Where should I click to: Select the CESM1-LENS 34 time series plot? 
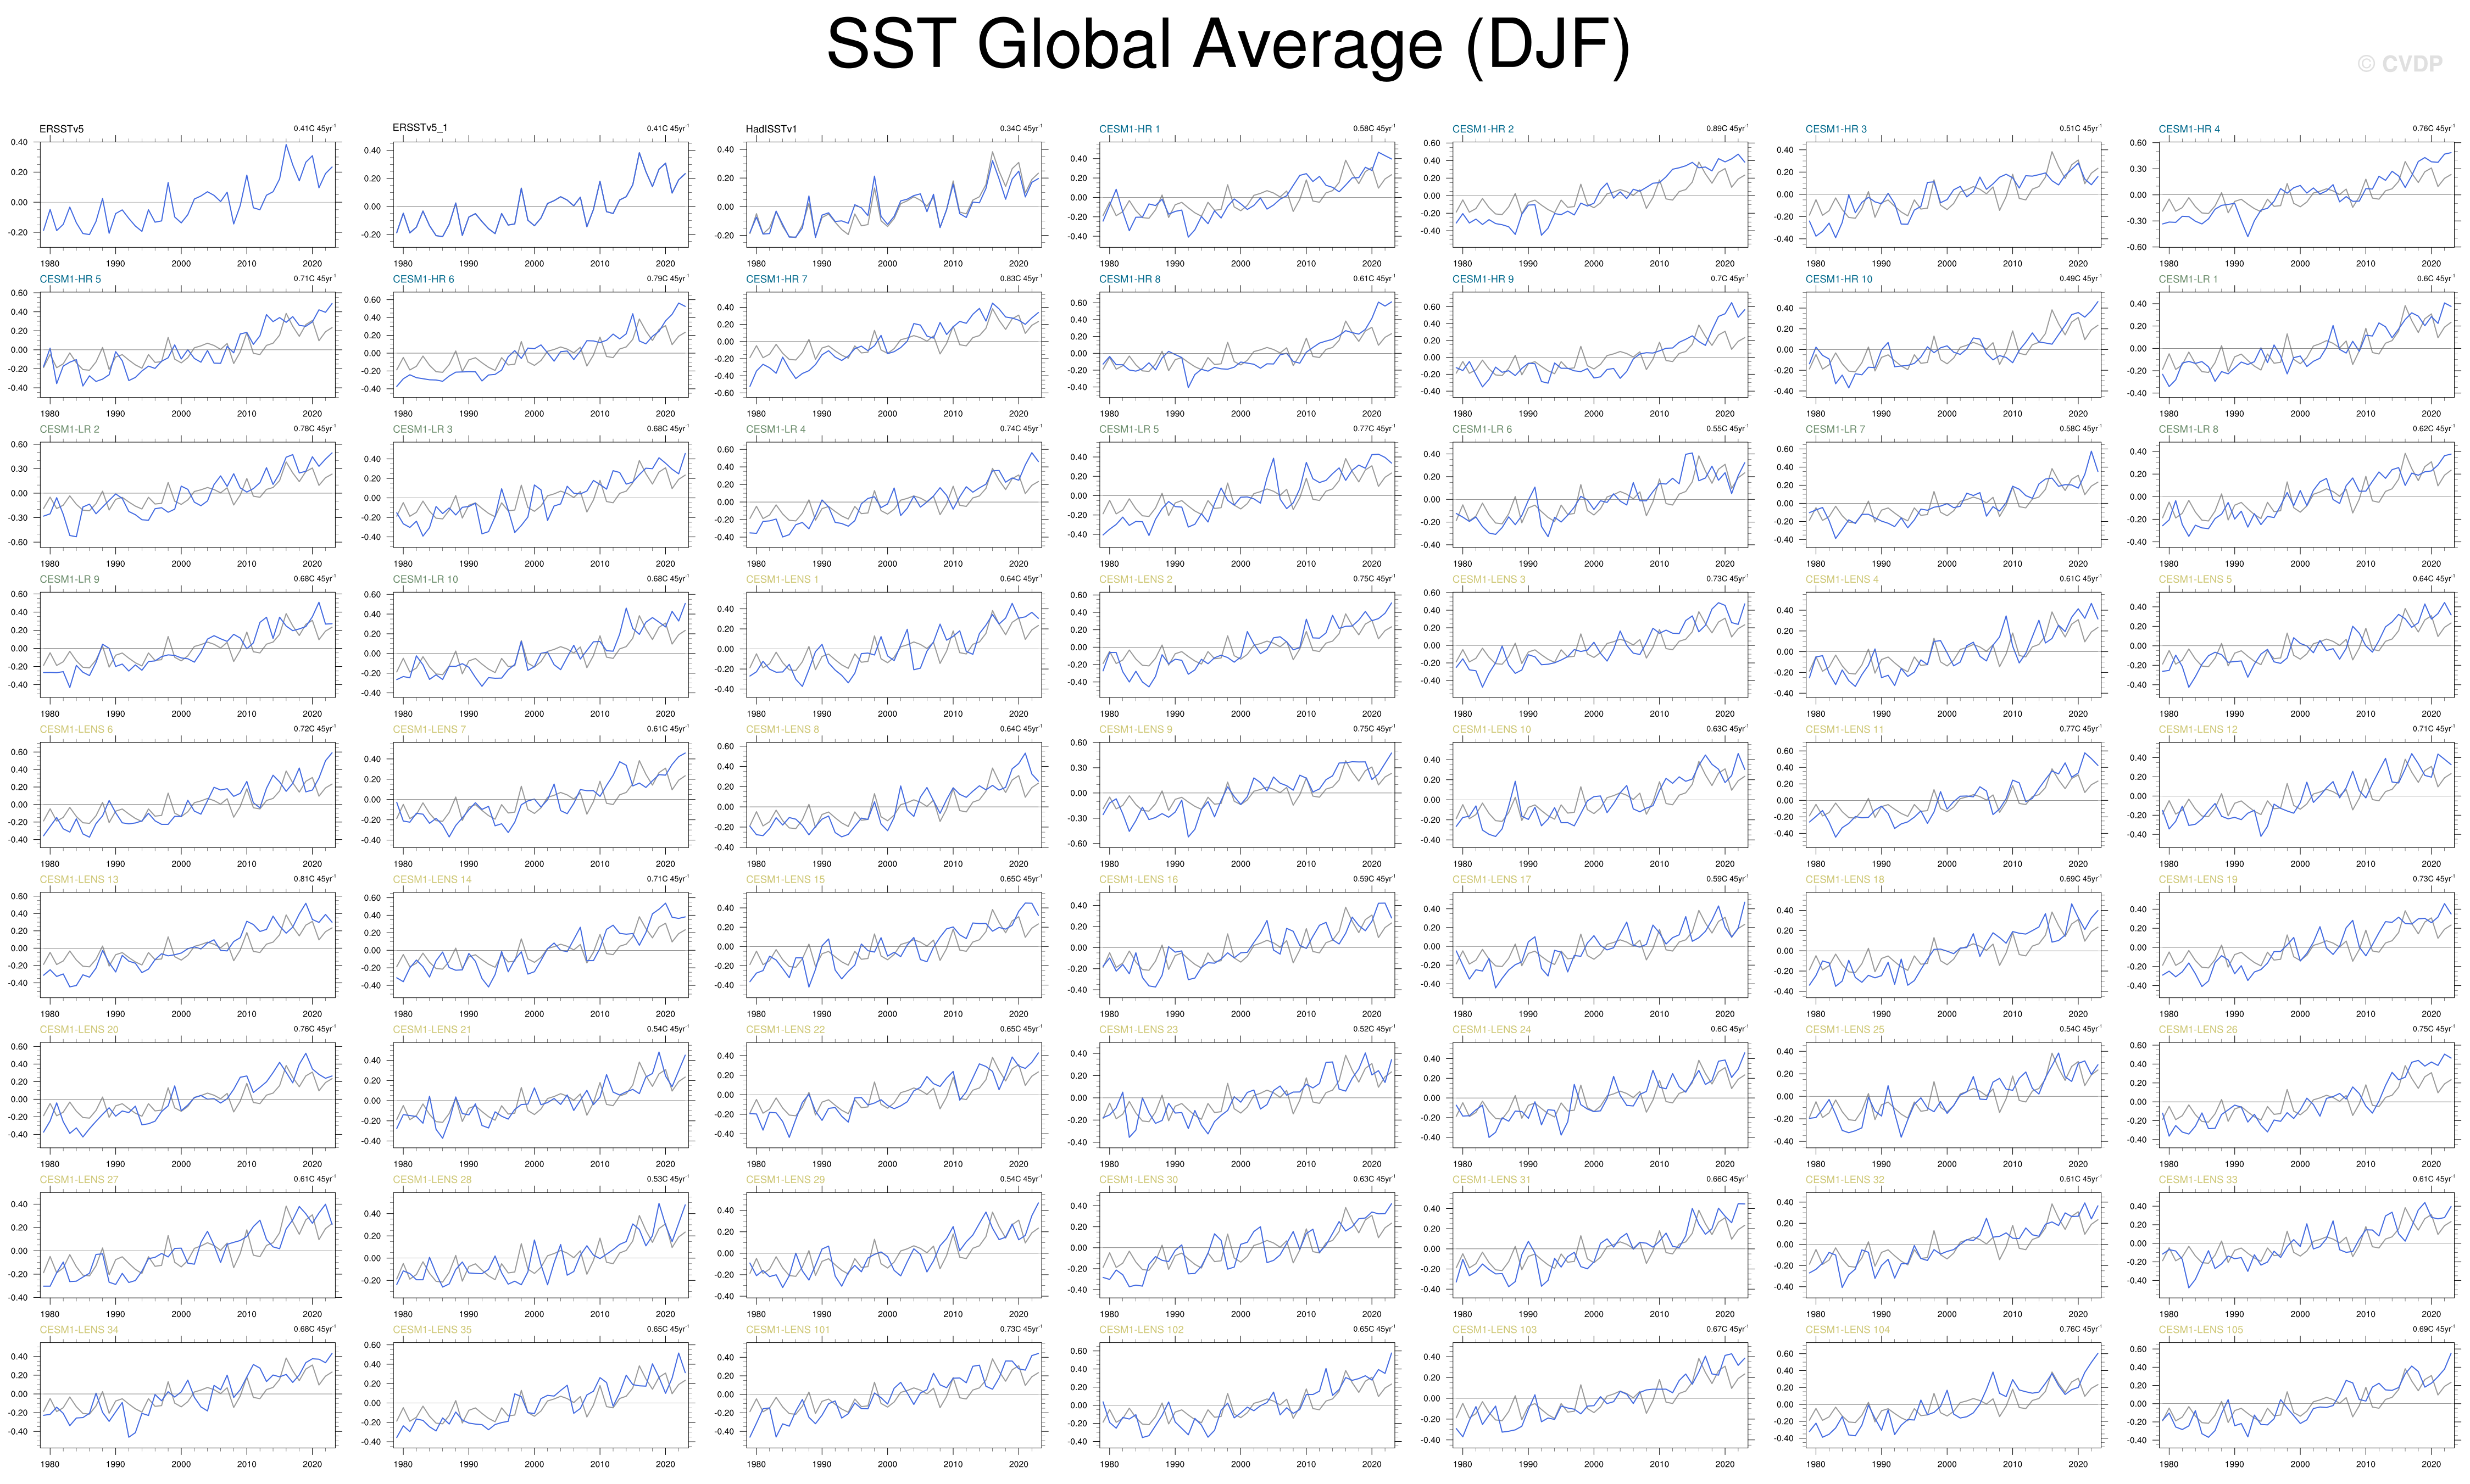[188, 1394]
